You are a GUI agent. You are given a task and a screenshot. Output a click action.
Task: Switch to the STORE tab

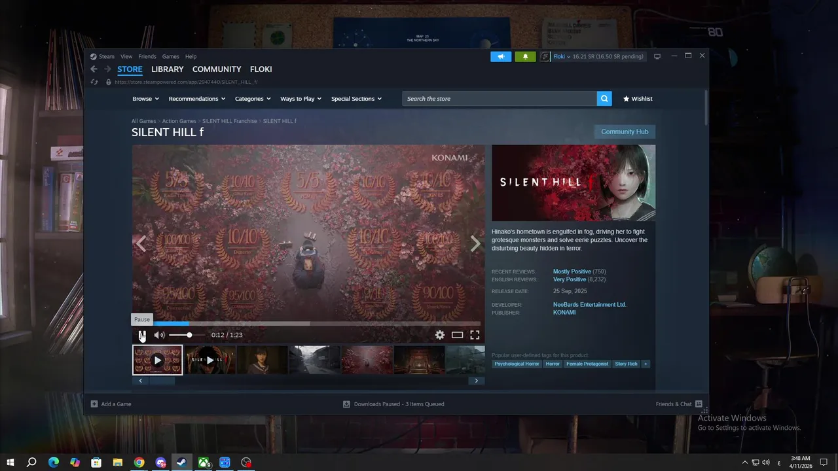click(x=130, y=69)
